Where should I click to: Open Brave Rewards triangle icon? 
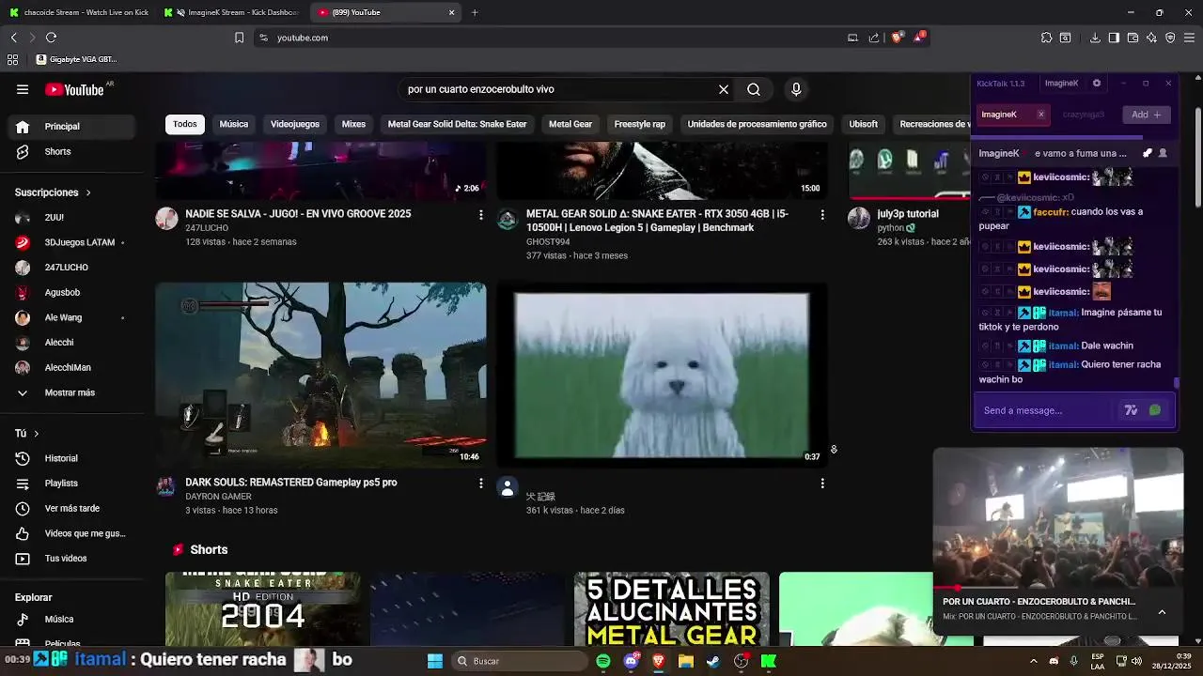coord(920,38)
